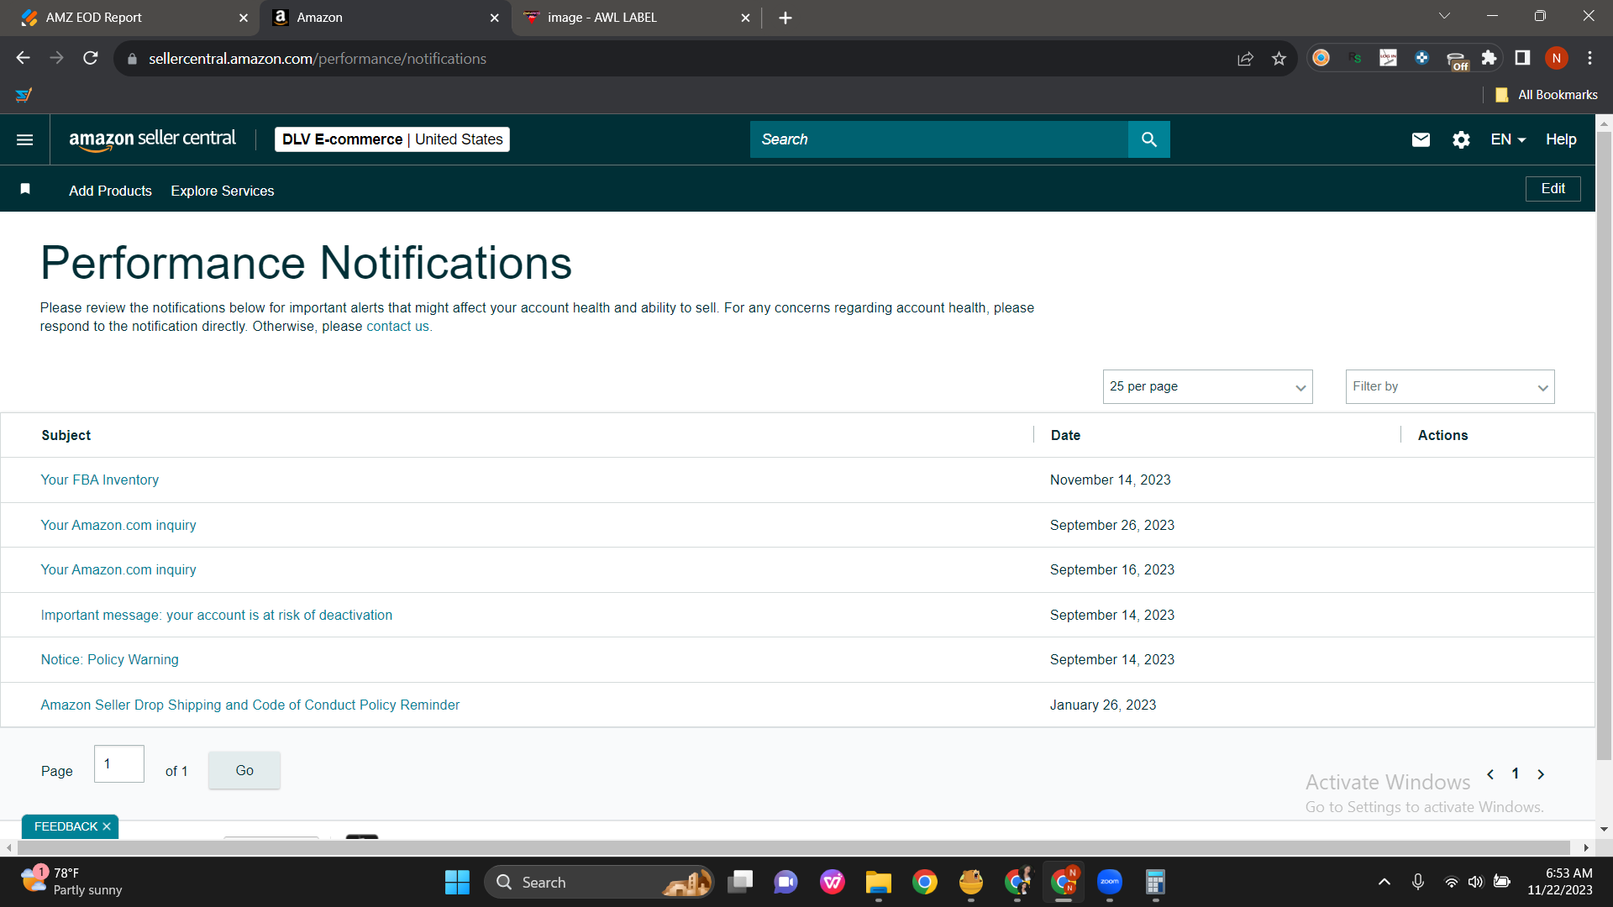Open the Filter by dropdown
Viewport: 1613px width, 907px height.
[1450, 386]
